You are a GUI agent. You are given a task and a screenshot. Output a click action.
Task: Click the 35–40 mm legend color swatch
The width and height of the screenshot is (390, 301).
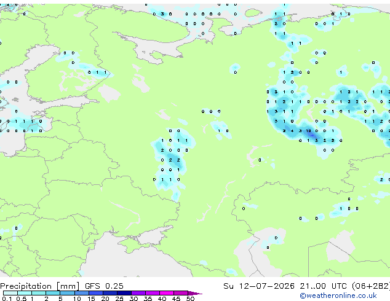click(153, 293)
